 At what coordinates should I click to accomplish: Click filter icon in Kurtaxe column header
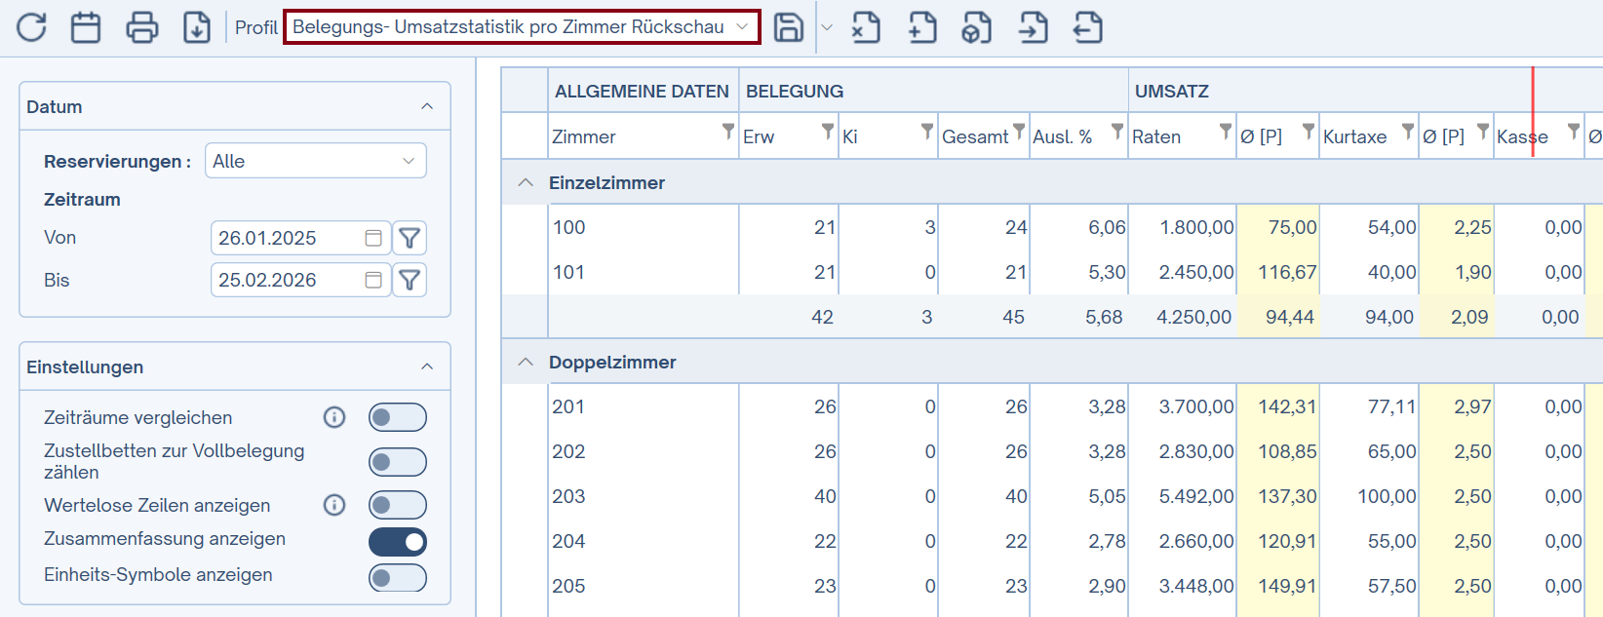[x=1408, y=131]
